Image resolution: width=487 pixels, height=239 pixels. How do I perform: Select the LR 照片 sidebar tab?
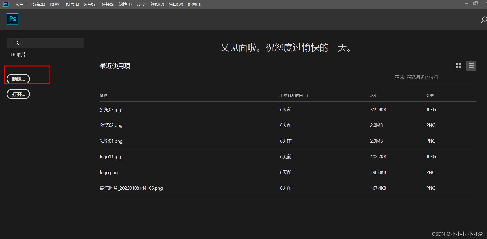pos(18,55)
